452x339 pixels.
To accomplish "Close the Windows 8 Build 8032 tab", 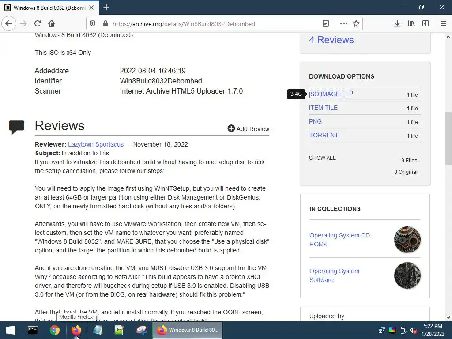I will pyautogui.click(x=91, y=8).
